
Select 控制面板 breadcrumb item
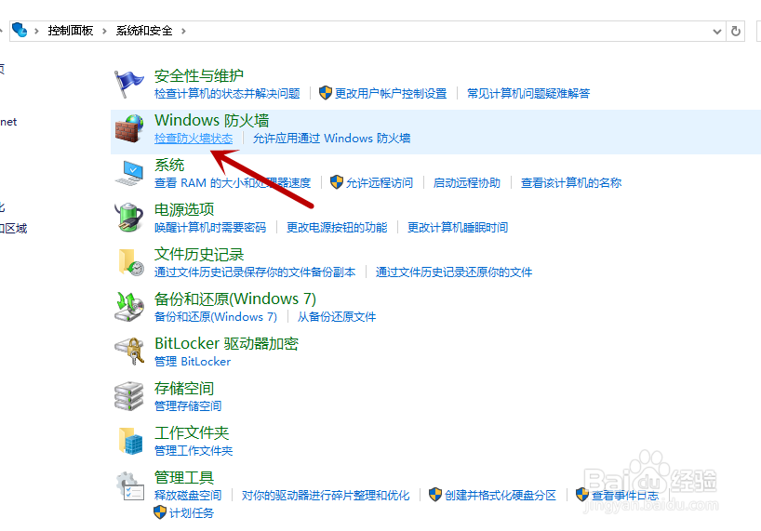(71, 31)
